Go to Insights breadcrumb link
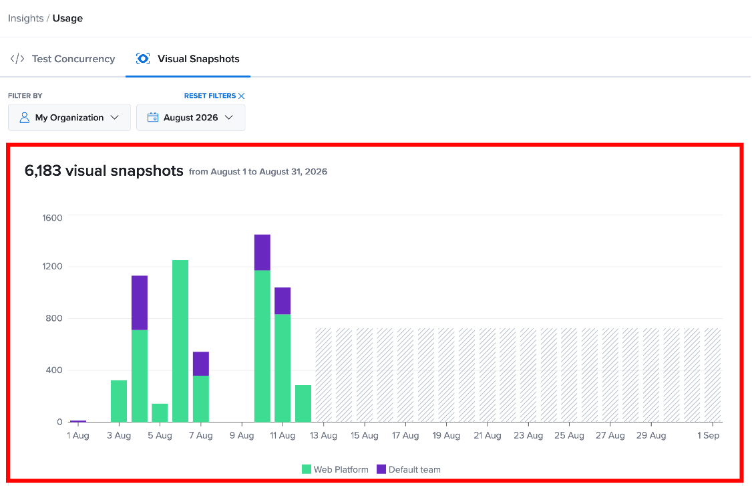This screenshot has width=752, height=486. coord(25,18)
